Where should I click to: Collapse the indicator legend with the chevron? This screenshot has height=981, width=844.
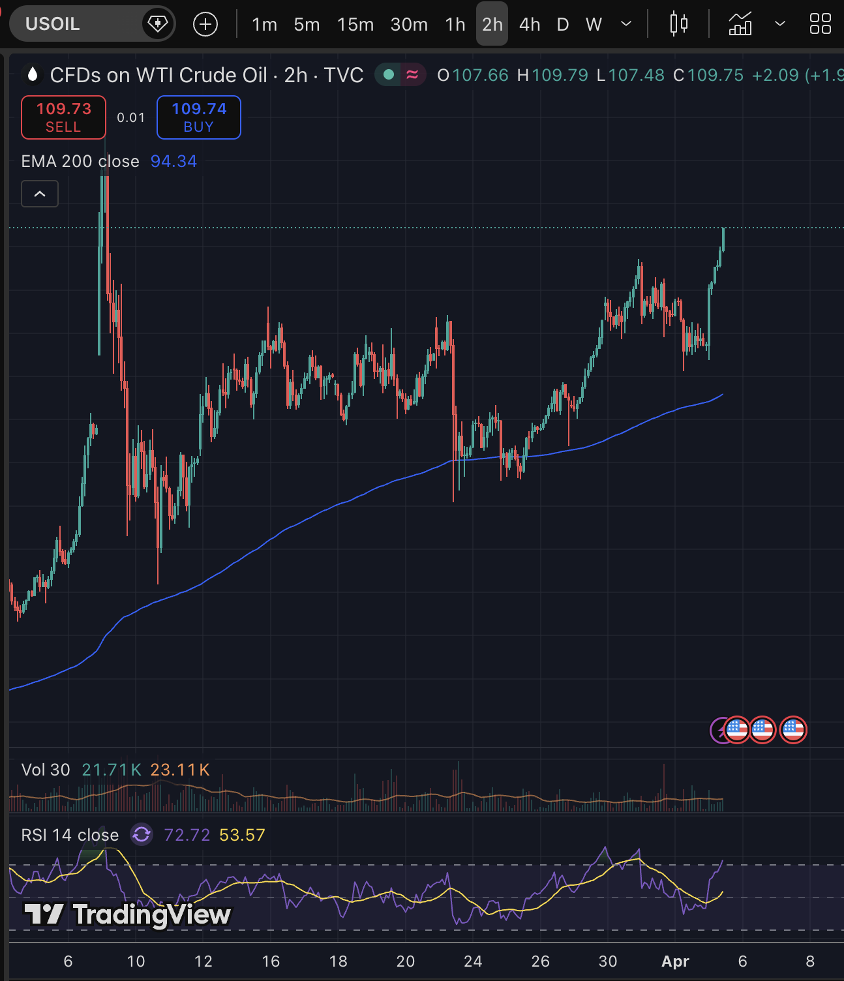(x=40, y=194)
